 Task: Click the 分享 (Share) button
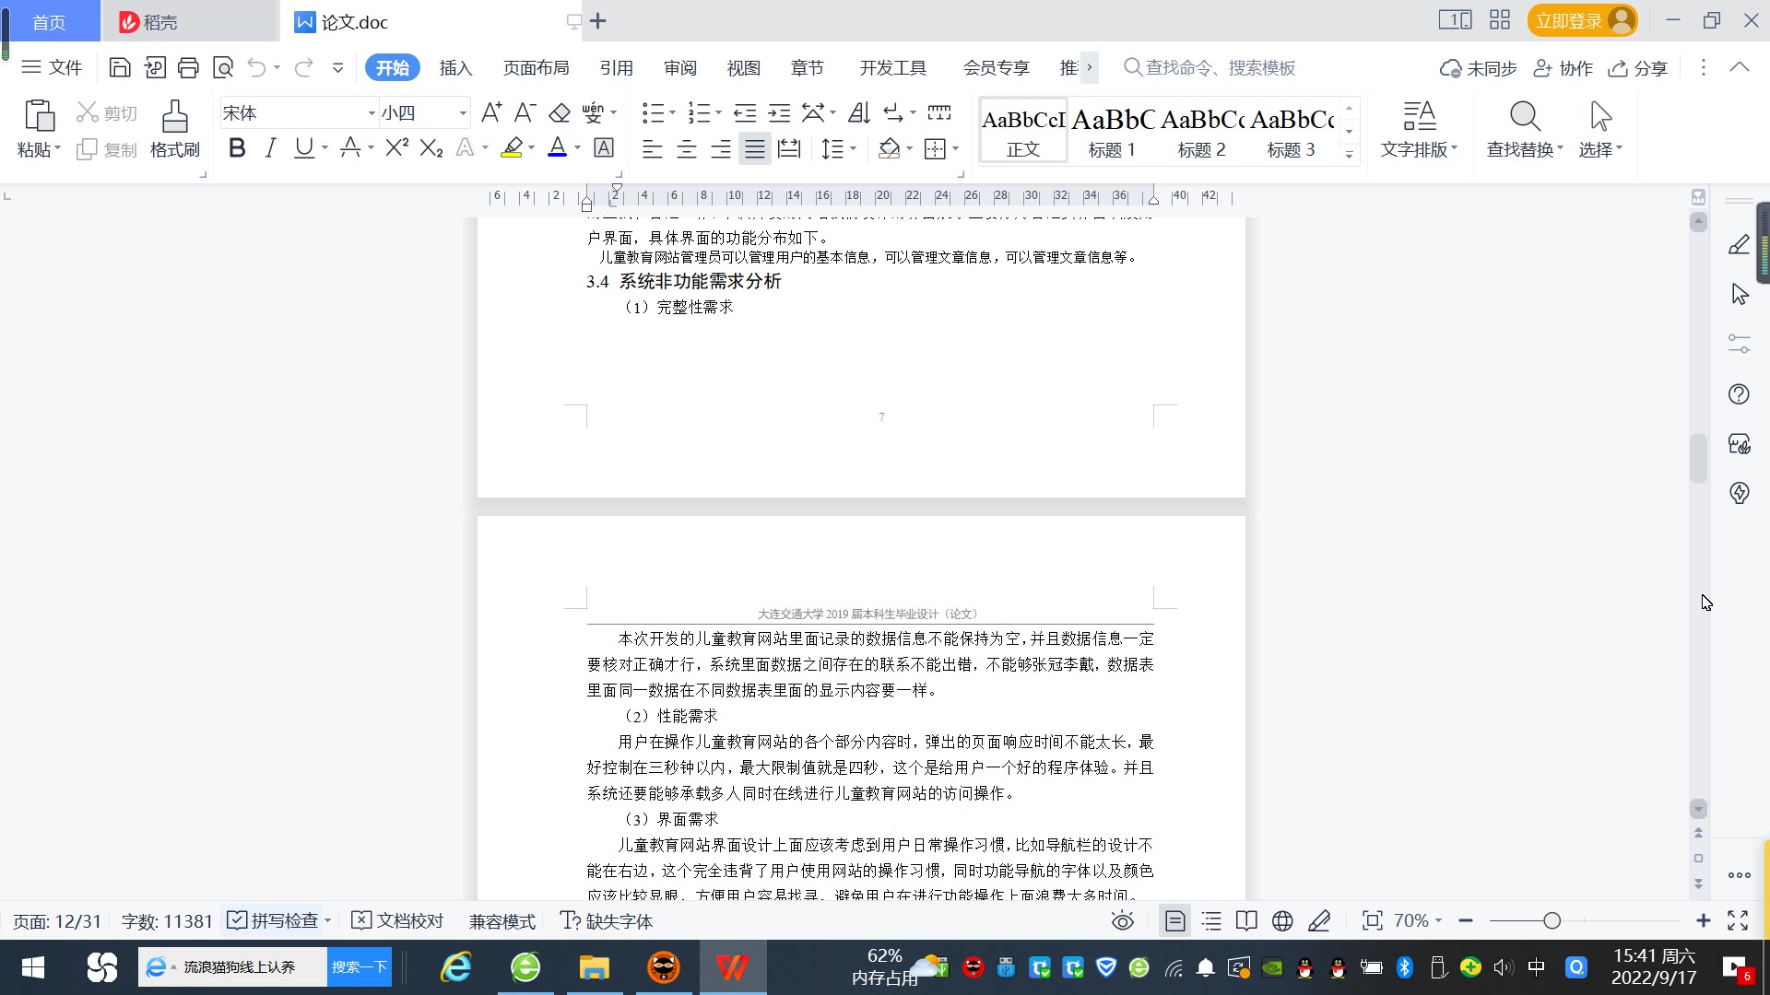1638,68
